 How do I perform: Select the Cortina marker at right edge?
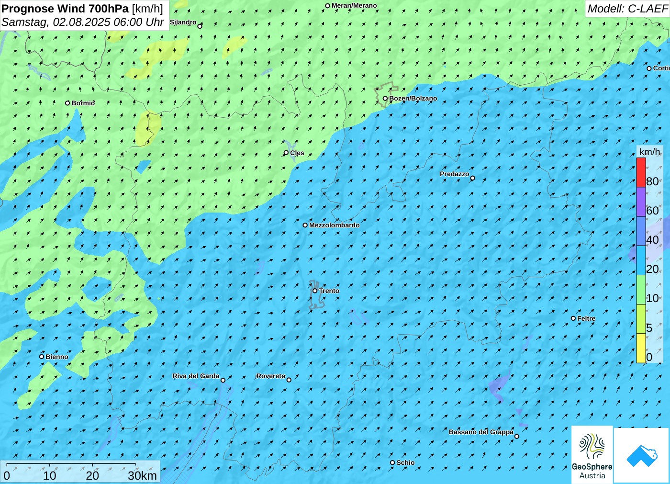pos(649,68)
